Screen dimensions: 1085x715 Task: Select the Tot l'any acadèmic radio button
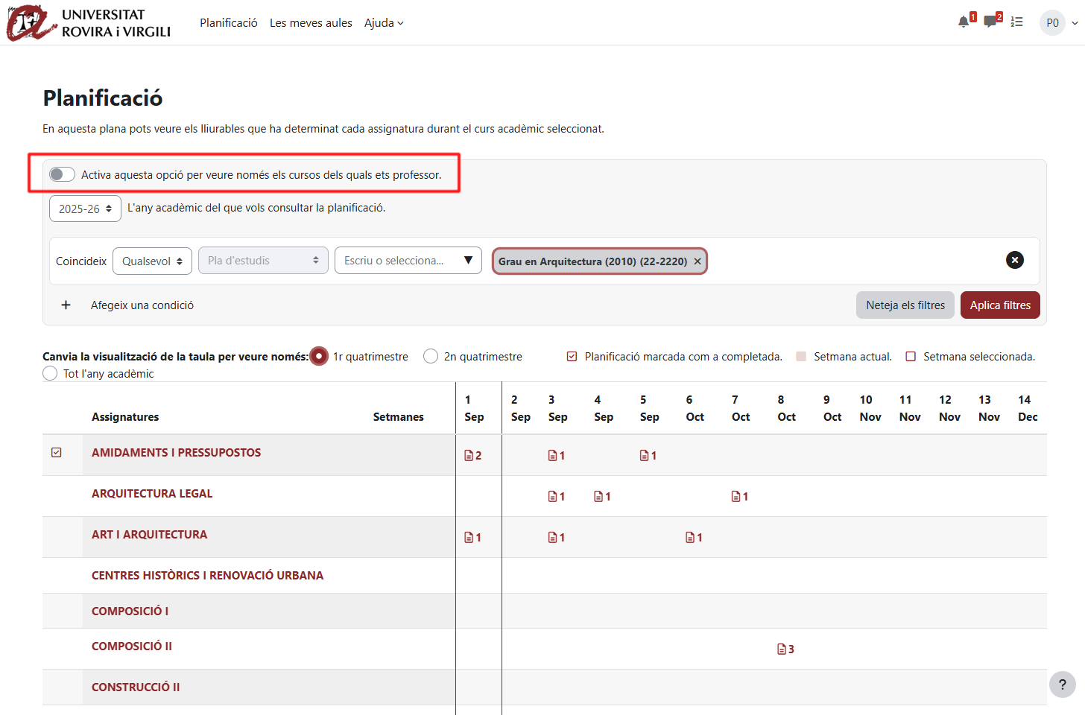50,374
